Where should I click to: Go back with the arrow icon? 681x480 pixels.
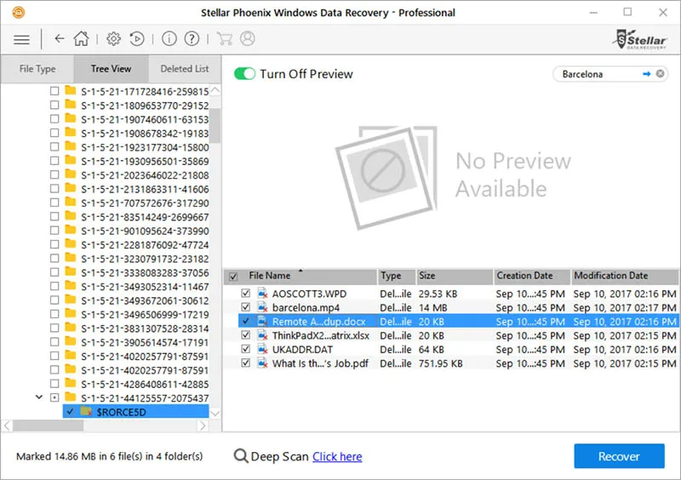click(60, 38)
